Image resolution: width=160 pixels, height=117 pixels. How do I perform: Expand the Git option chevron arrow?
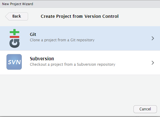click(153, 38)
